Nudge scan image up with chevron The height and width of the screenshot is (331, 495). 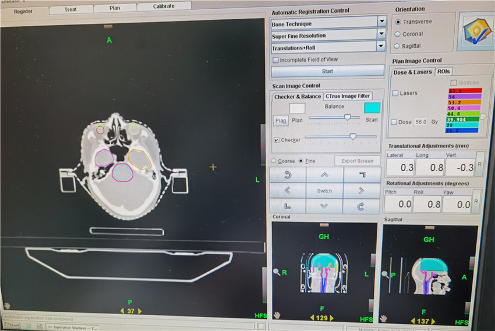point(324,175)
